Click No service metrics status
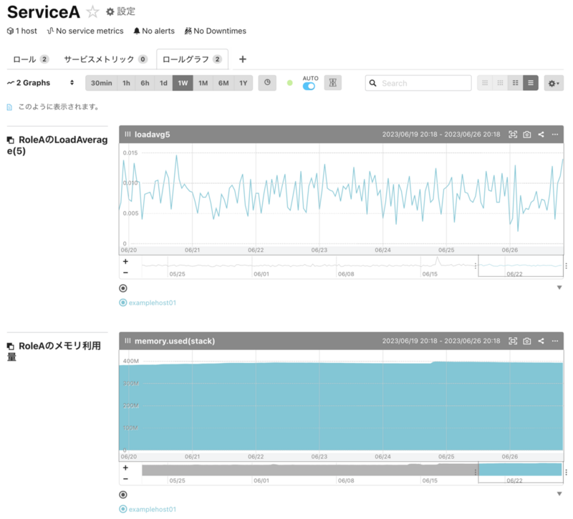 pyautogui.click(x=85, y=31)
